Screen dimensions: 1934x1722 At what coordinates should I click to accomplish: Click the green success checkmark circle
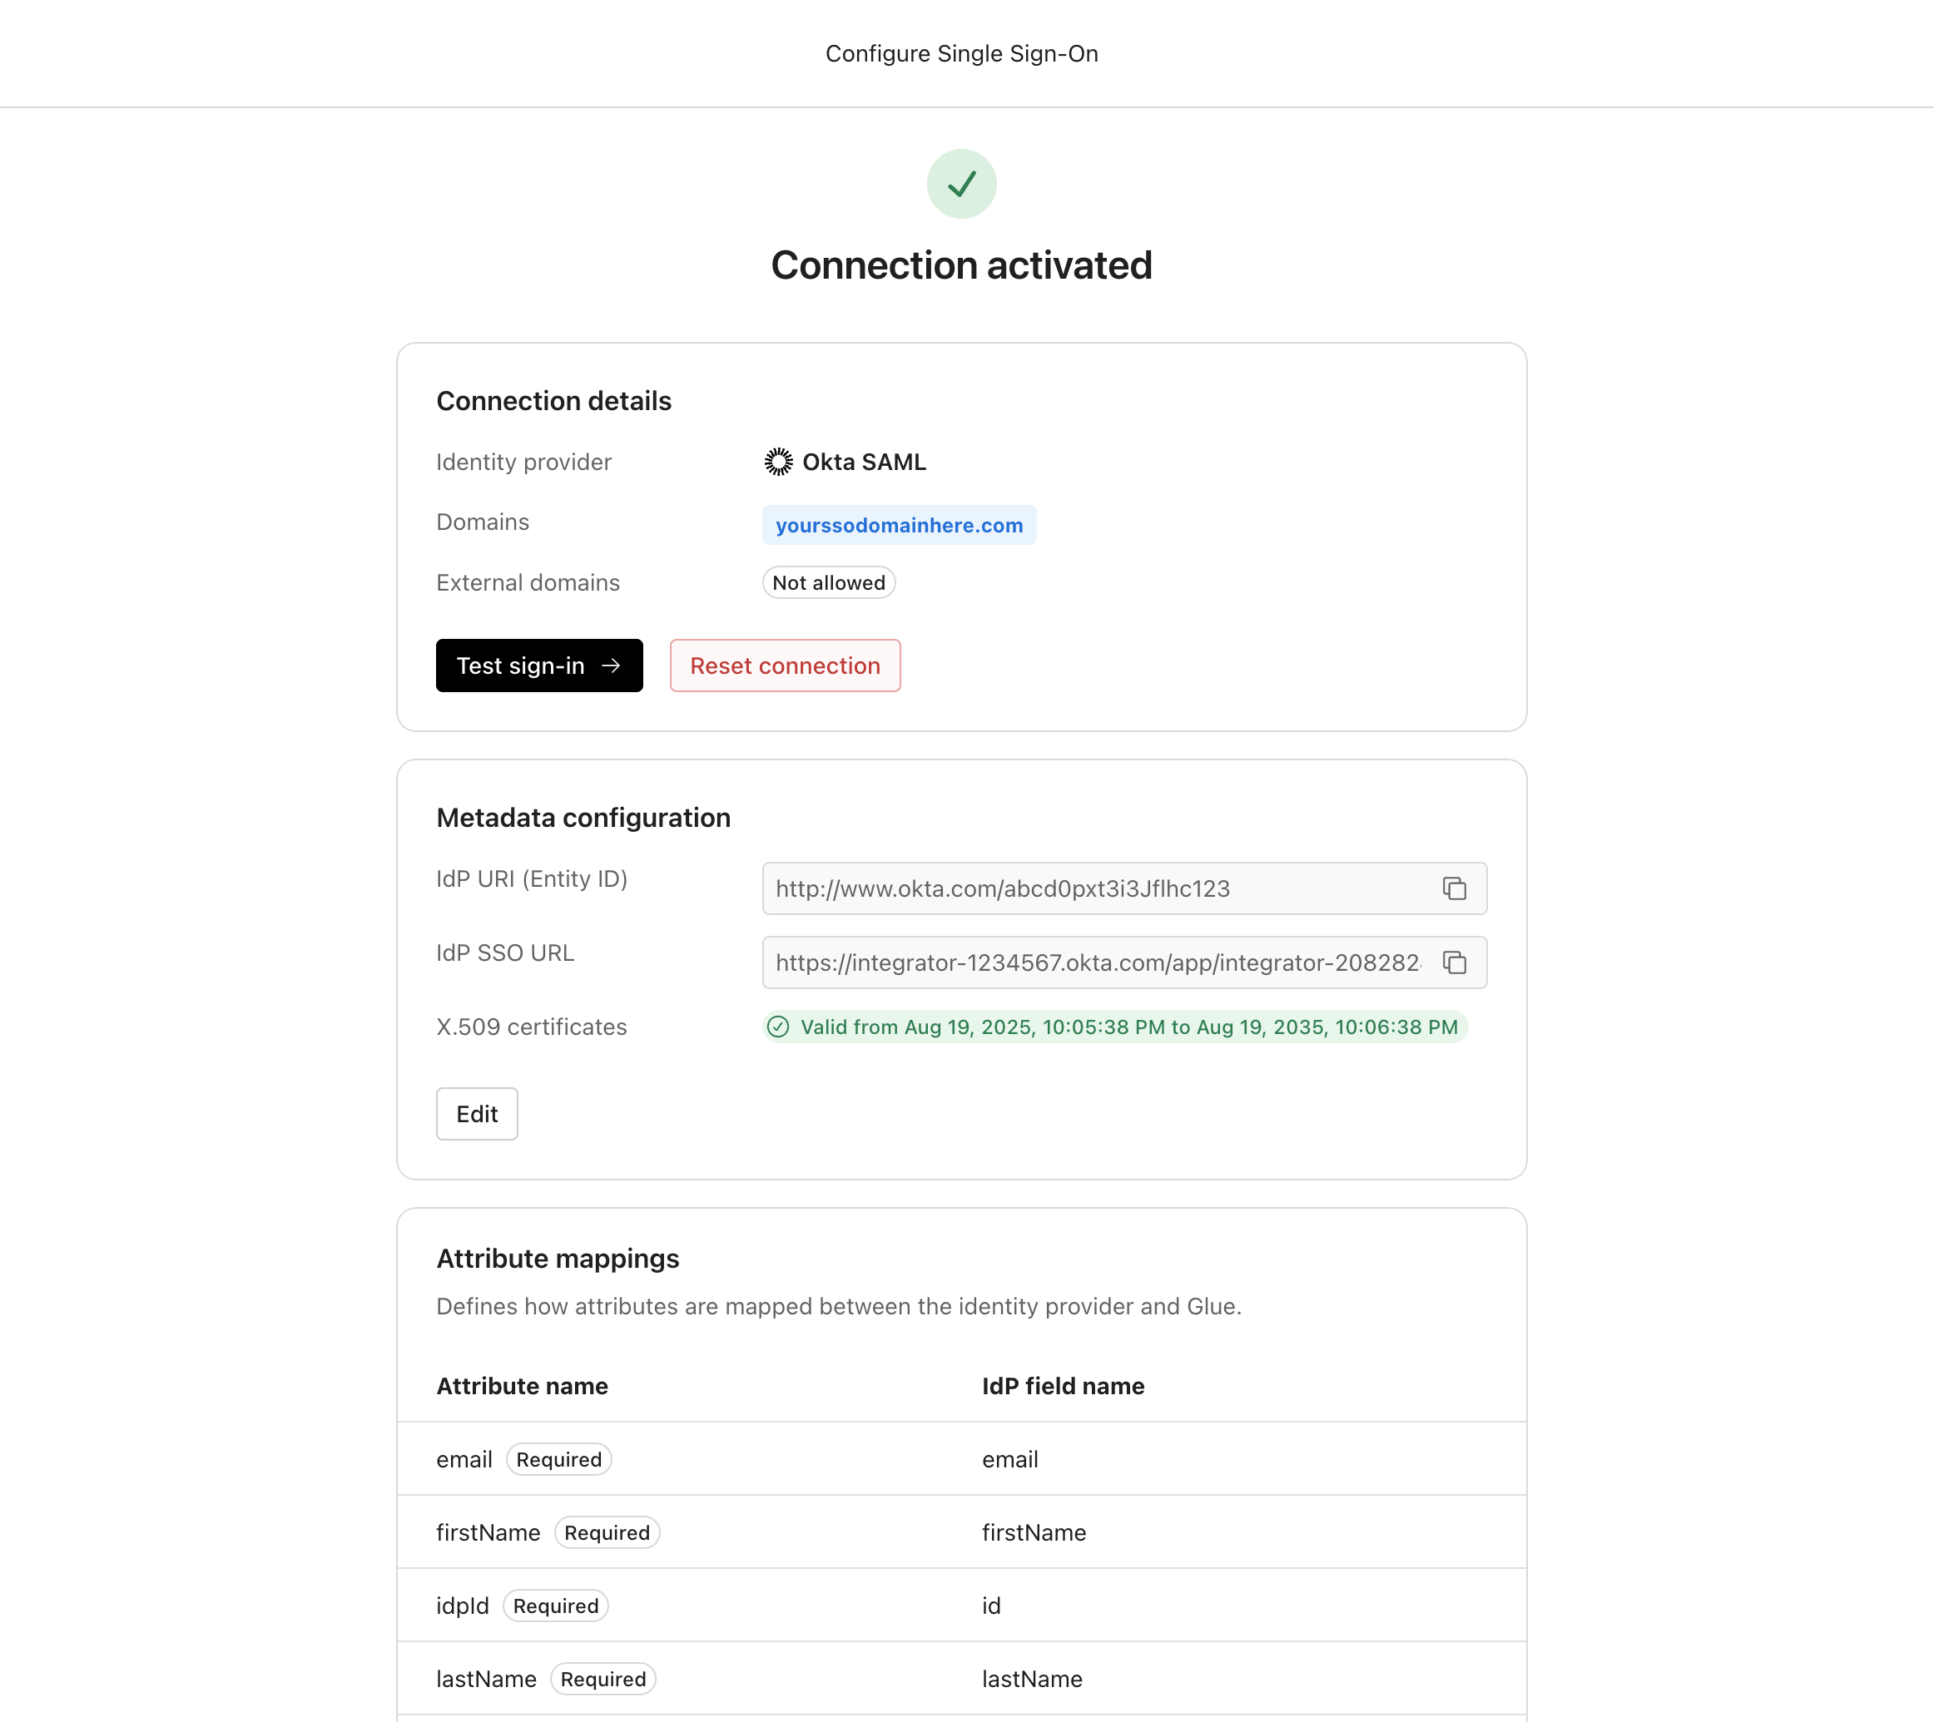(x=961, y=184)
